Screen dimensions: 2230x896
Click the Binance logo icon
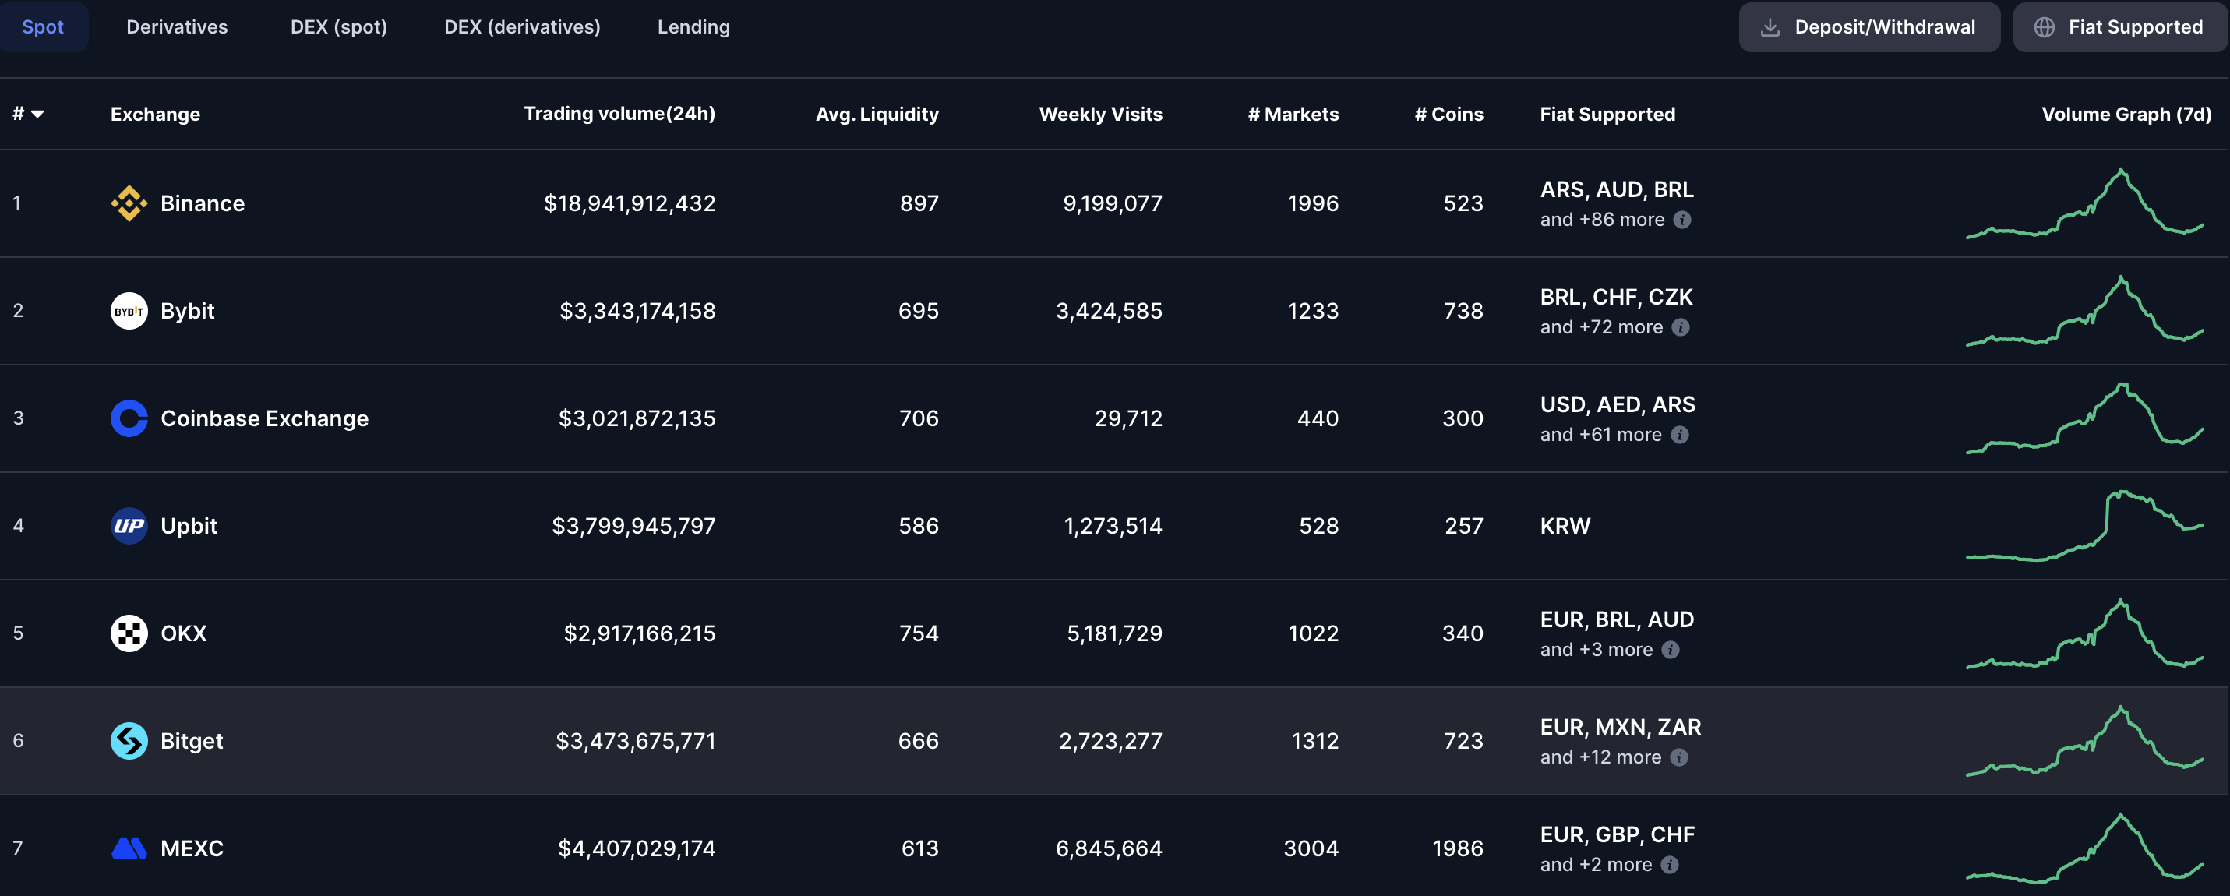[x=129, y=203]
